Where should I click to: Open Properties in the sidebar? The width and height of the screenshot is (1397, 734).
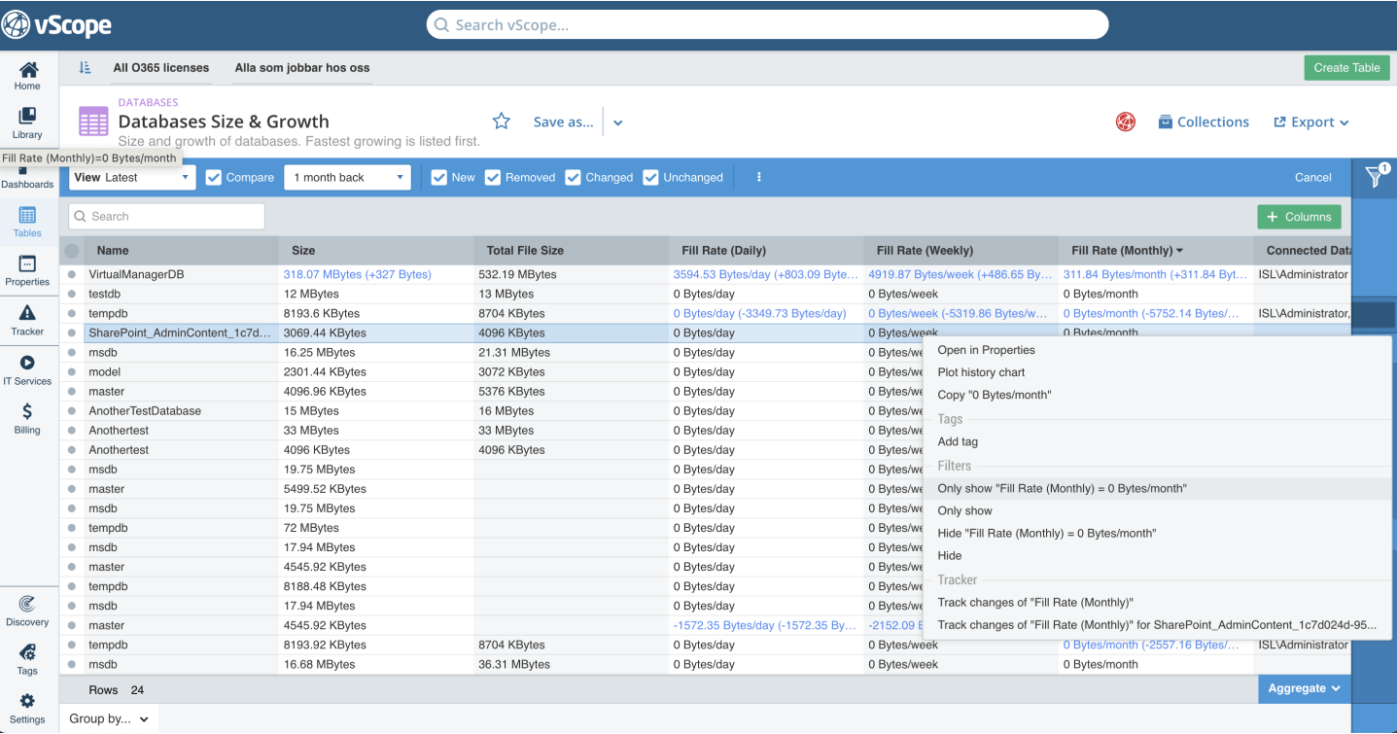point(27,270)
